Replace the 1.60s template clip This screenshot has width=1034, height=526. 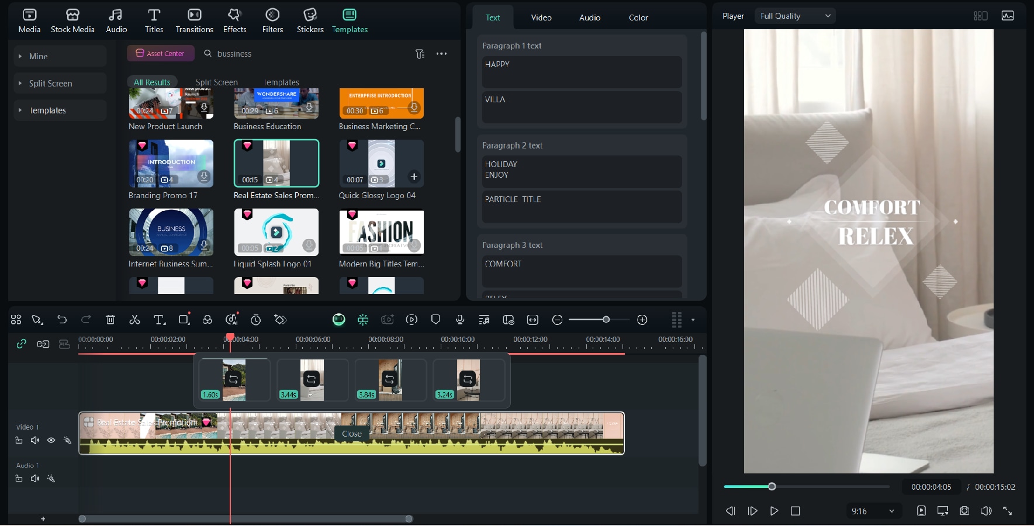[x=233, y=379]
